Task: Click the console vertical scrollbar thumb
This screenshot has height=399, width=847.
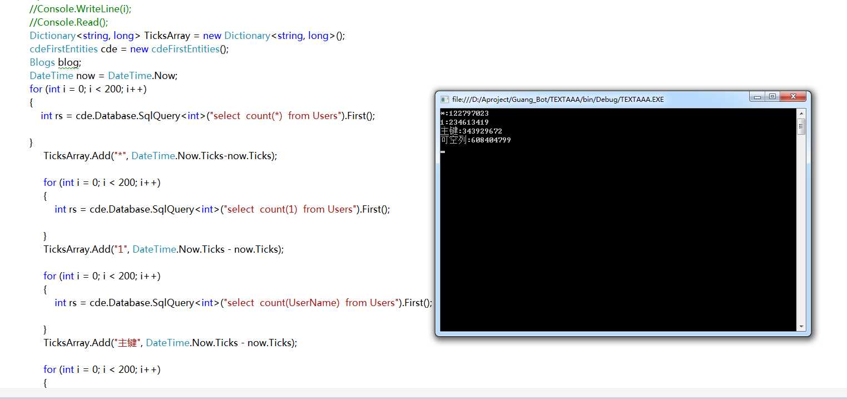Action: click(x=801, y=126)
